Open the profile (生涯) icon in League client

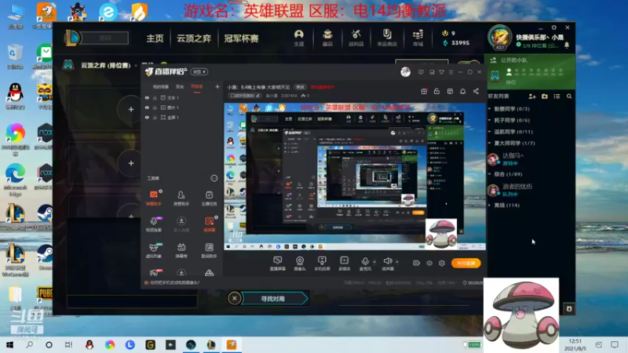click(299, 38)
